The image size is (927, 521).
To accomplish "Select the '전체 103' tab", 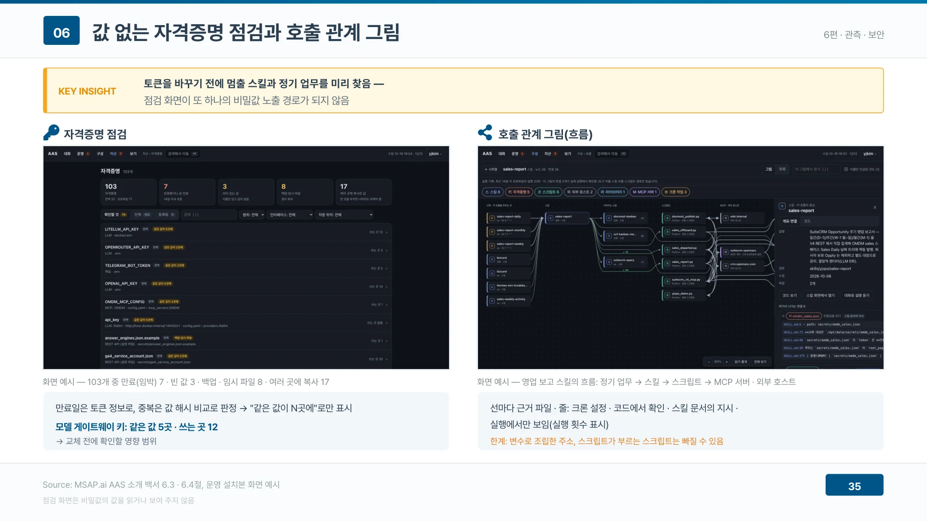I will (142, 215).
